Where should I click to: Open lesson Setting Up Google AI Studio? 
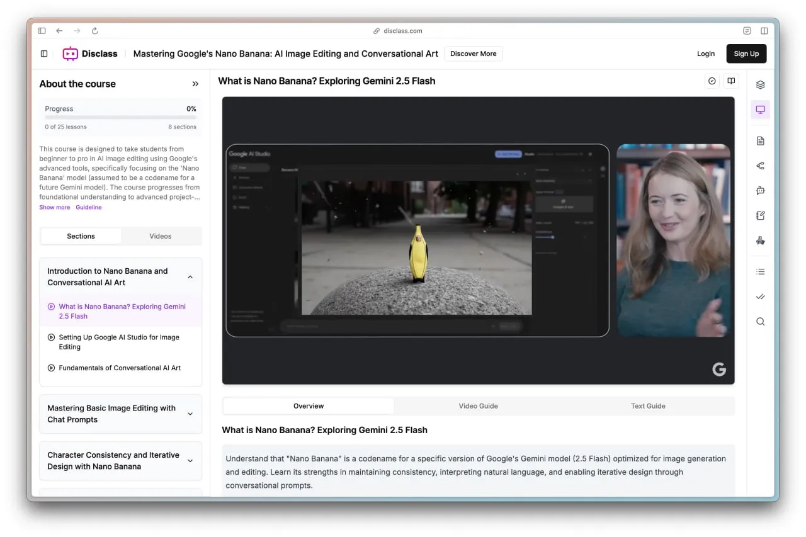coord(120,342)
